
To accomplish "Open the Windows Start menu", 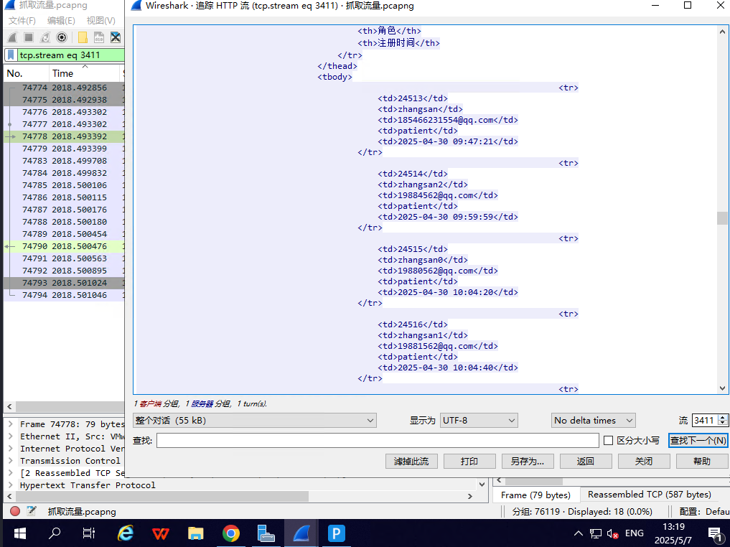I will click(20, 533).
